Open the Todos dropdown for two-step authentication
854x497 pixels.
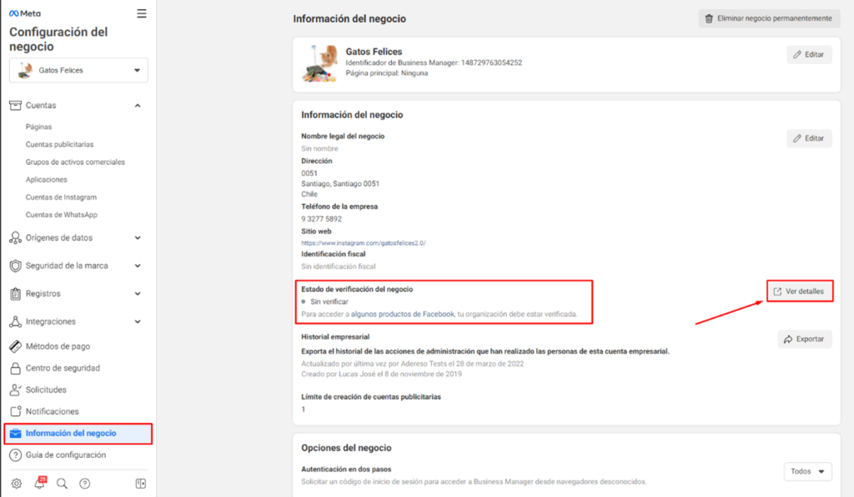coord(808,472)
